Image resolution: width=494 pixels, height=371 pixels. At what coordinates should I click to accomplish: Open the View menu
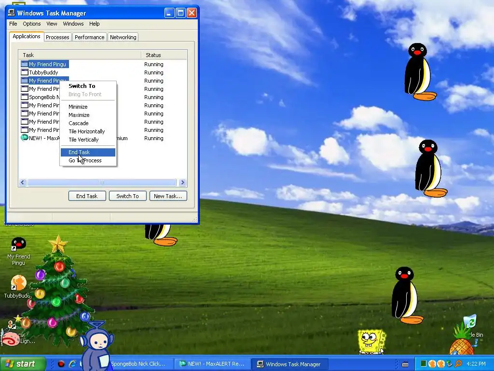click(x=52, y=24)
